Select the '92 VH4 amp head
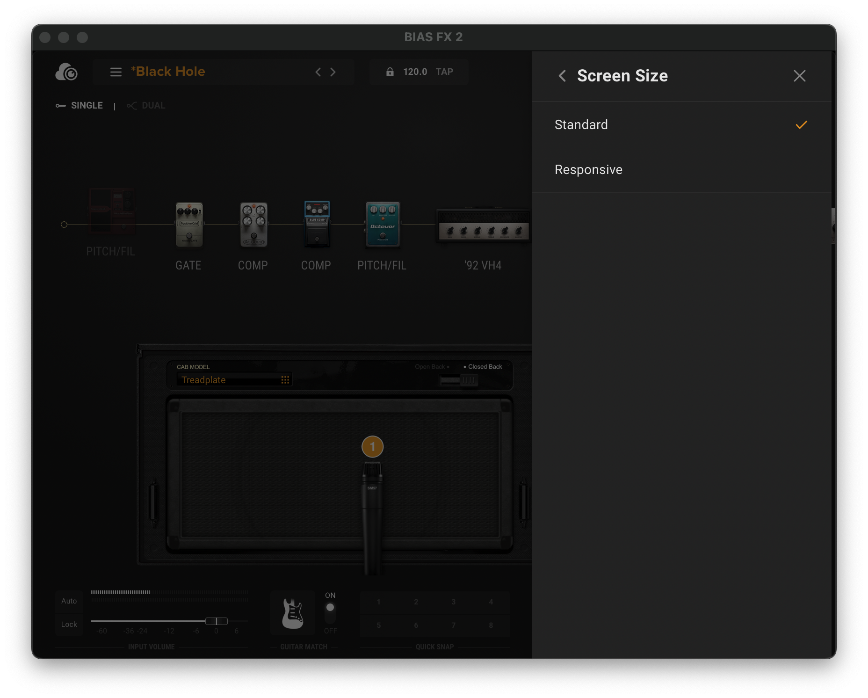This screenshot has height=698, width=868. pos(484,225)
